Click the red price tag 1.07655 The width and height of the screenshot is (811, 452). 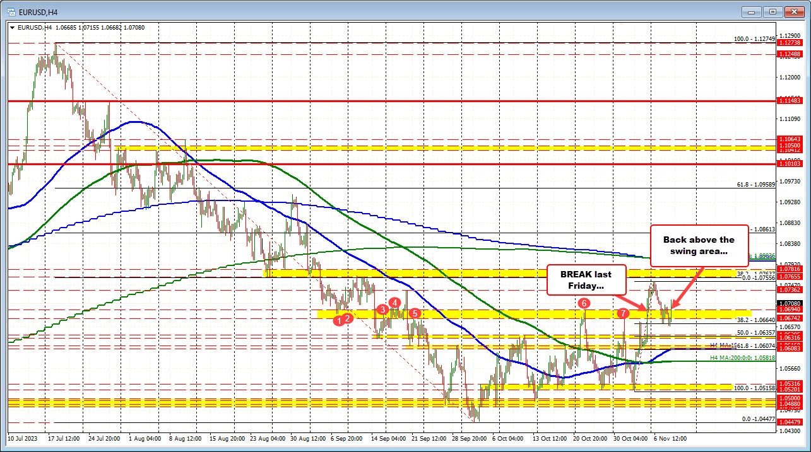790,277
